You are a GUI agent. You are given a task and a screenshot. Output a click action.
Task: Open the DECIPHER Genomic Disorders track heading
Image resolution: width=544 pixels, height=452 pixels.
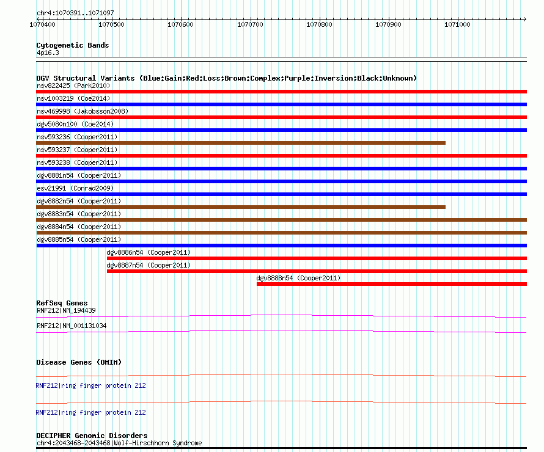point(92,435)
